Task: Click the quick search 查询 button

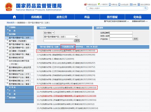Action: pyautogui.click(x=77, y=40)
